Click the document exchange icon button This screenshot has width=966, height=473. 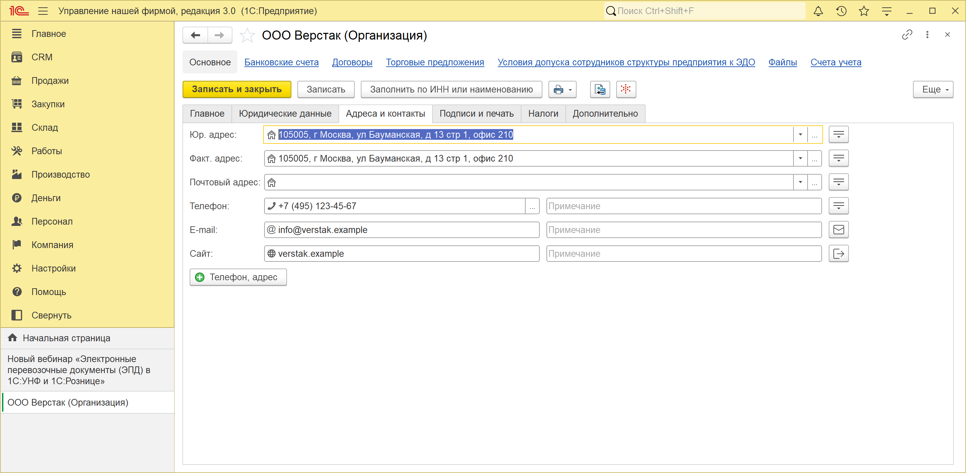[600, 90]
